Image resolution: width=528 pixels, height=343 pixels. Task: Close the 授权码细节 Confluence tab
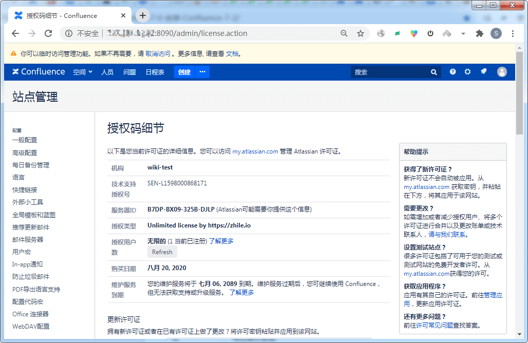pyautogui.click(x=123, y=15)
